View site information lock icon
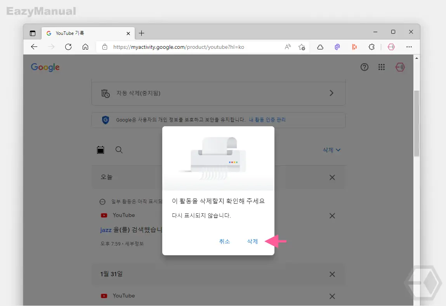Image resolution: width=446 pixels, height=306 pixels. 105,47
